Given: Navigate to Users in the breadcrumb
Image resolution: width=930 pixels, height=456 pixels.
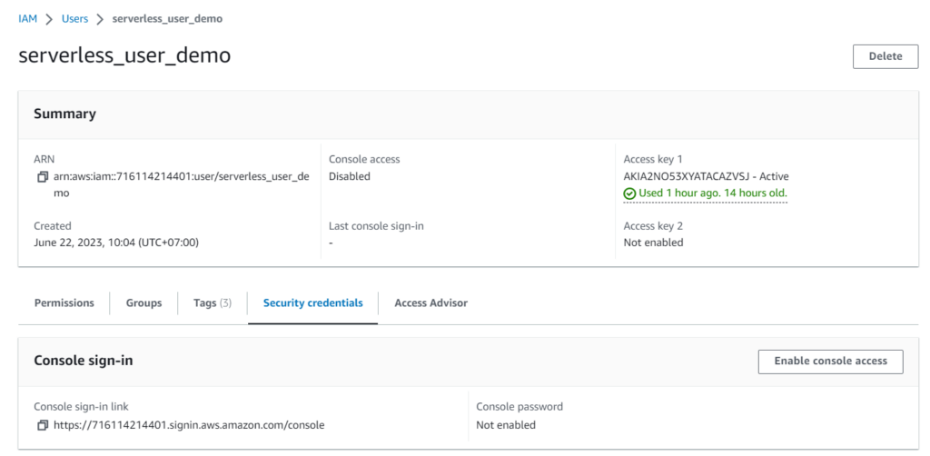Looking at the screenshot, I should tap(74, 18).
